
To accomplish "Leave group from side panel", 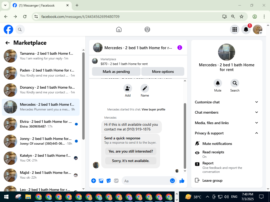I will (226, 180).
